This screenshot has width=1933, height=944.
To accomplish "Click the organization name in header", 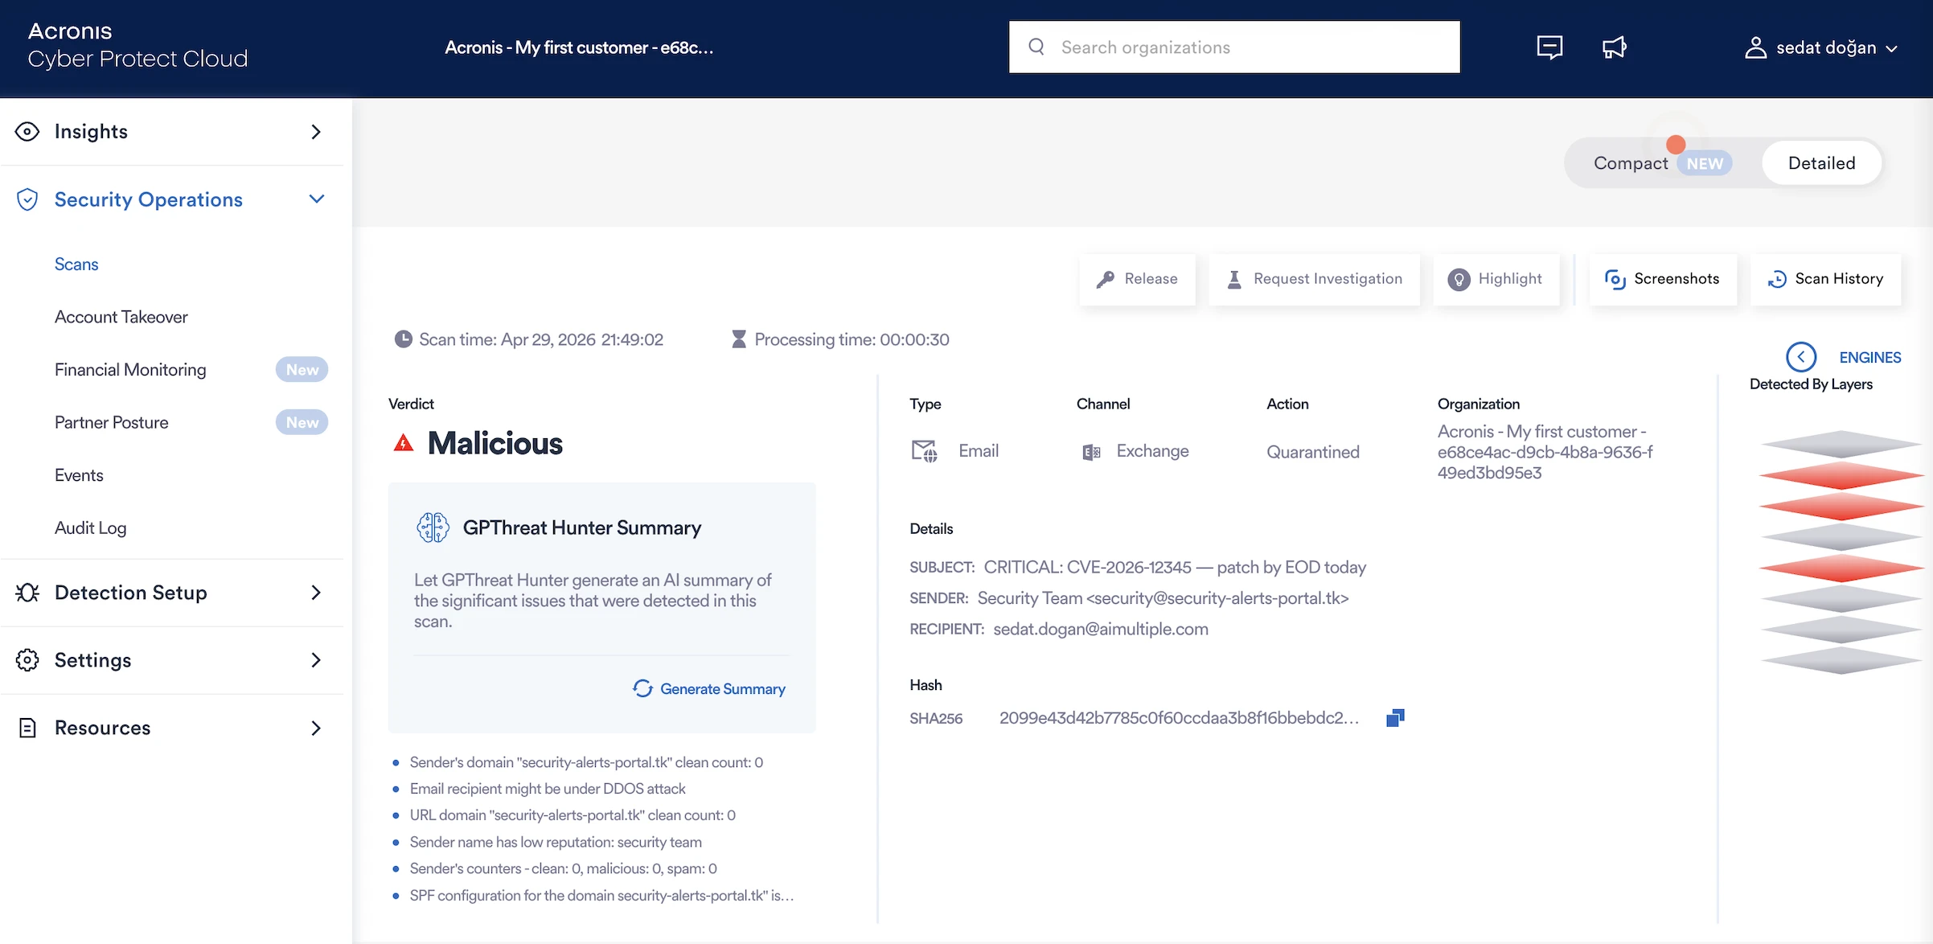I will pos(579,47).
